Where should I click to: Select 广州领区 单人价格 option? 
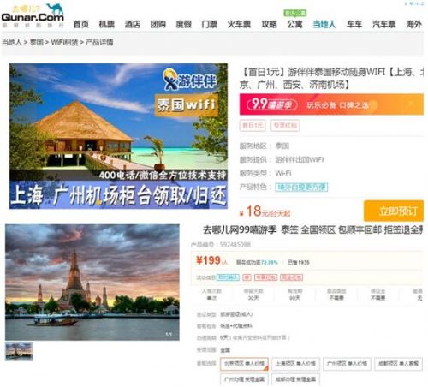347,364
